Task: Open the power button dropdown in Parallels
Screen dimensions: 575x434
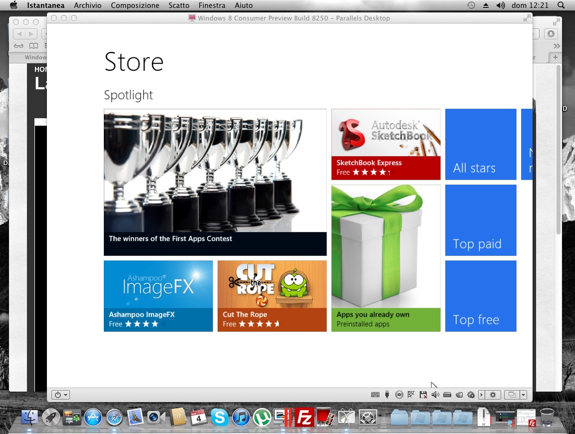Action: click(61, 395)
